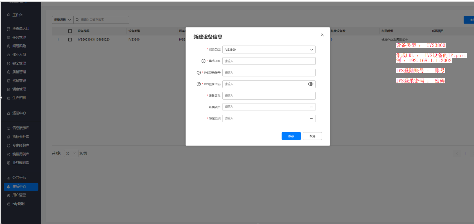Open the 用户运营 menu
Screen dimensions: 474x224
[19, 195]
